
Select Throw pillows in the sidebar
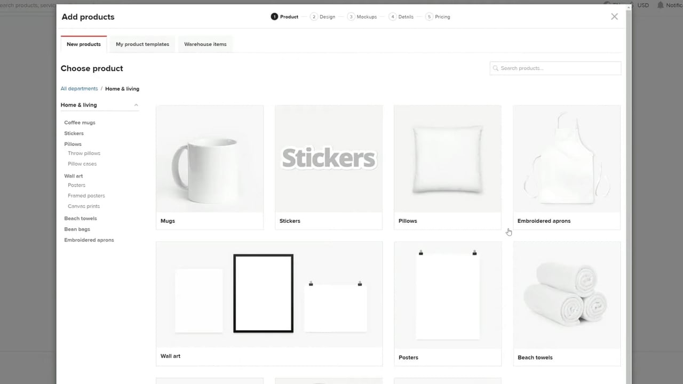pyautogui.click(x=84, y=153)
